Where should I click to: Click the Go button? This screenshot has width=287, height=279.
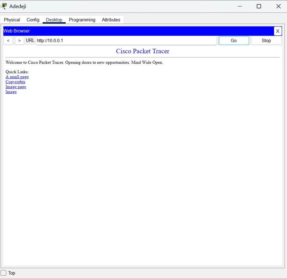(234, 41)
